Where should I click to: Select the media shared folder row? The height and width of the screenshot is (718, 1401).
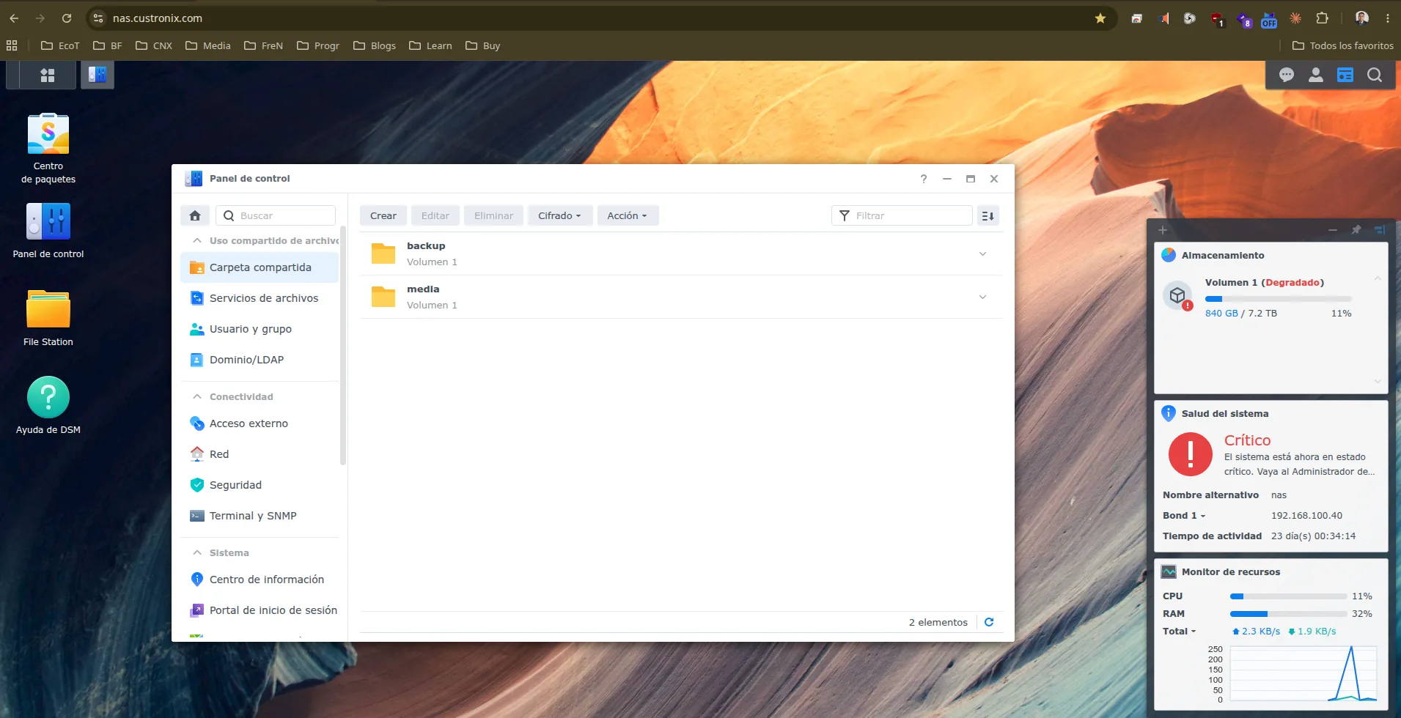[681, 297]
